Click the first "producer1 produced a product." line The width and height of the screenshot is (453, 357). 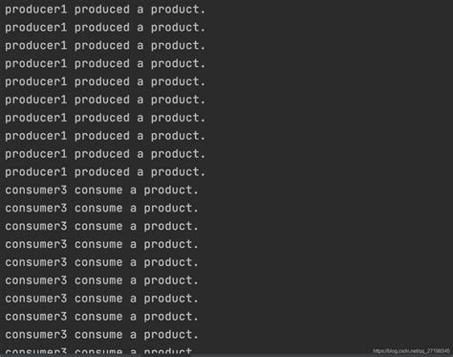point(105,10)
